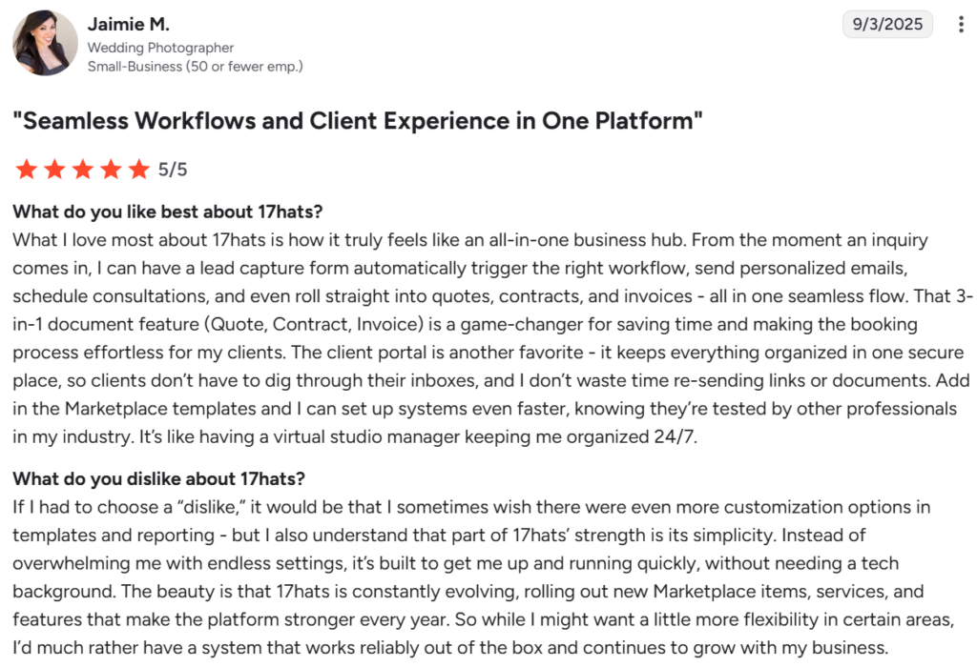Click the second red rating star

[x=54, y=170]
